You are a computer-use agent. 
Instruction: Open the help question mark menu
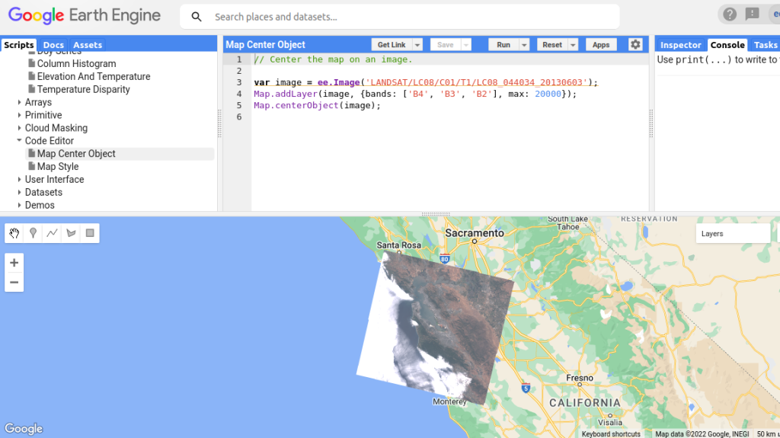pos(730,14)
